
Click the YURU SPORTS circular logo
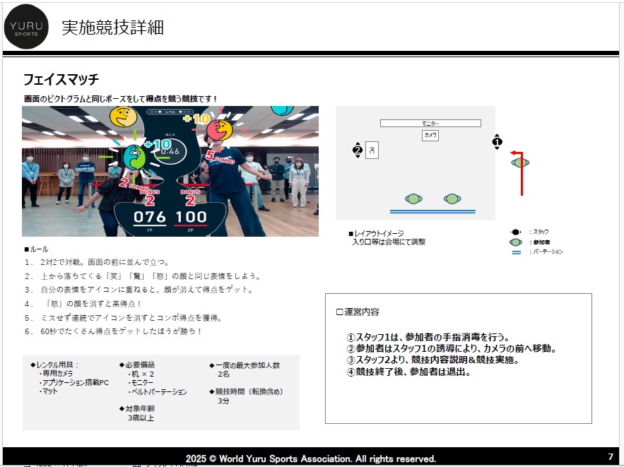tap(27, 28)
